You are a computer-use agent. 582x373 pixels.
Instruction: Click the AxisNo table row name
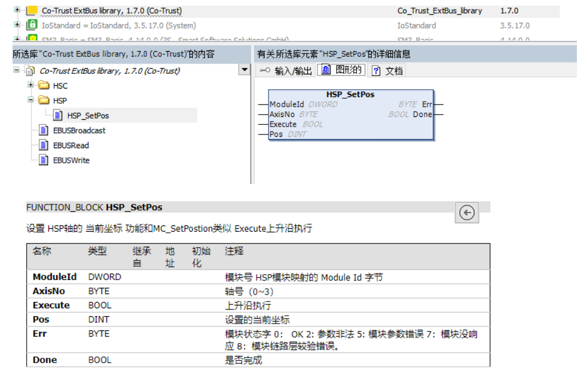point(49,291)
